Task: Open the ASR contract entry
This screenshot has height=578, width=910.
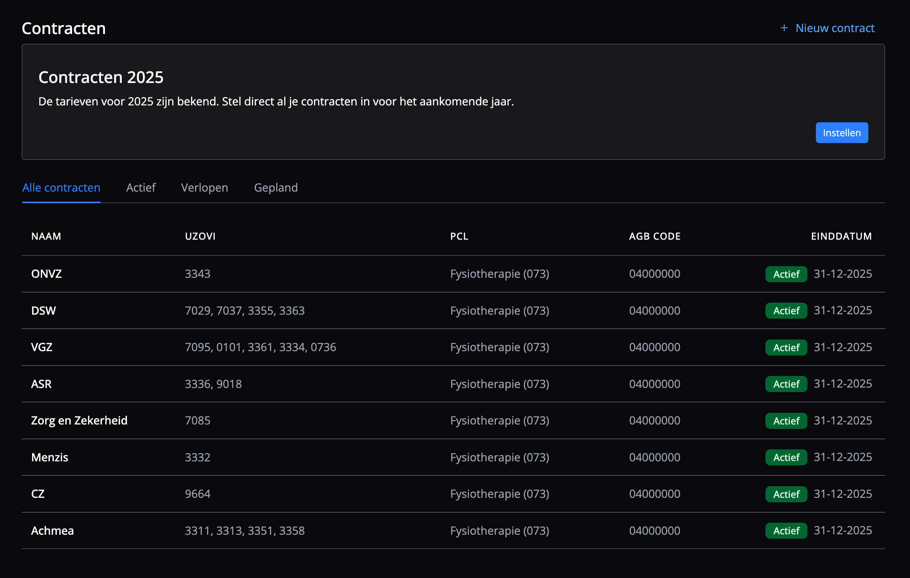Action: pos(41,384)
